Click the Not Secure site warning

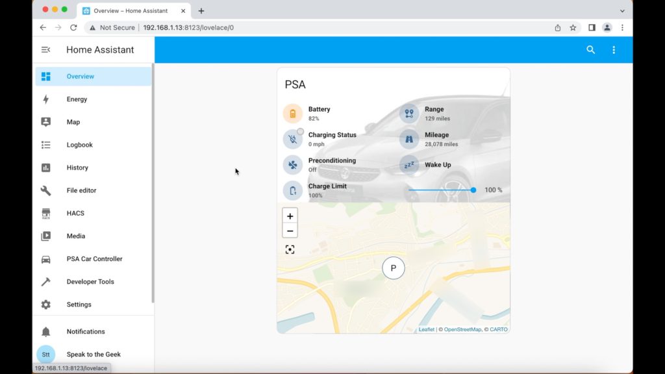pyautogui.click(x=112, y=27)
